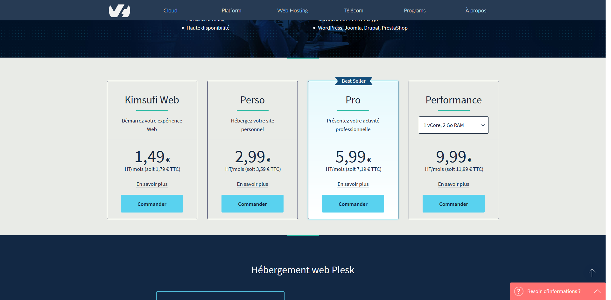Click the 5,99 € price
This screenshot has height=300, width=611.
353,157
